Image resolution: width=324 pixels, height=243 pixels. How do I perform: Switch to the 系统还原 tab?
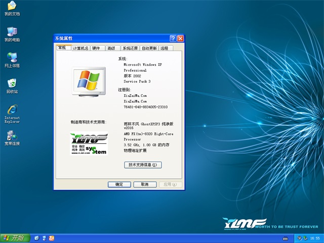pyautogui.click(x=130, y=48)
